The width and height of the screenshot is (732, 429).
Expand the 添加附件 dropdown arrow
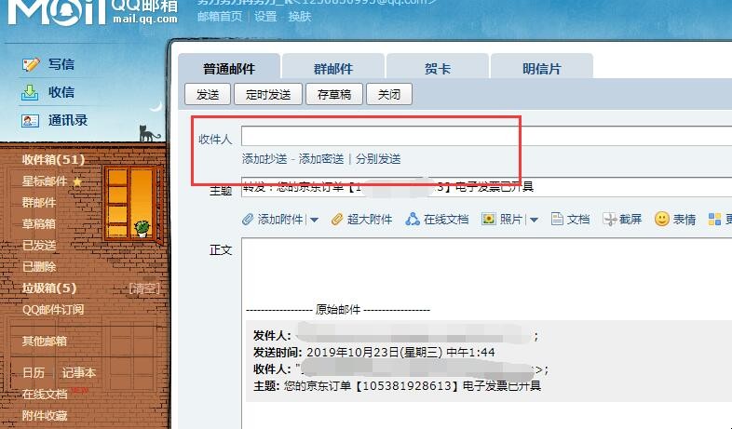coord(315,221)
